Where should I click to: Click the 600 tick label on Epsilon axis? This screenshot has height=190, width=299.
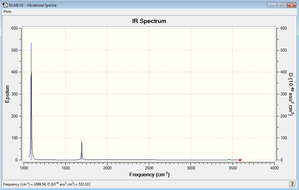[x=14, y=28]
